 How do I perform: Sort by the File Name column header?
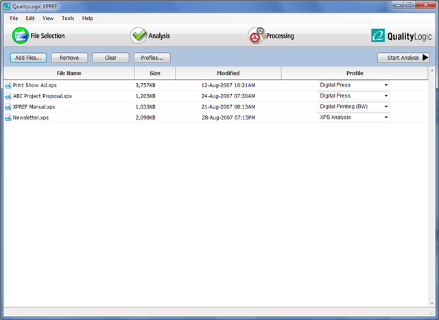click(x=69, y=73)
